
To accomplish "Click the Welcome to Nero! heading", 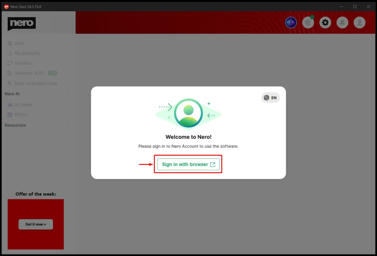I will tap(188, 137).
